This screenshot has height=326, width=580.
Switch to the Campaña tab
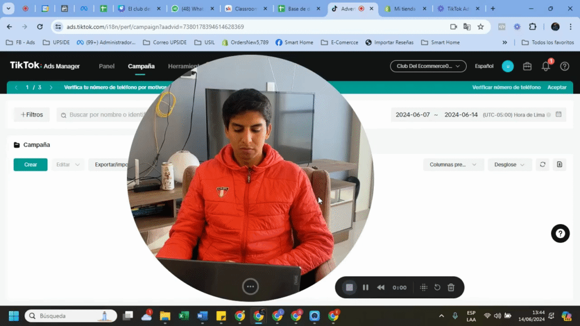(140, 66)
